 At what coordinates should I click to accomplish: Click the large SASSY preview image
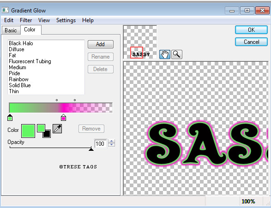click(196, 128)
